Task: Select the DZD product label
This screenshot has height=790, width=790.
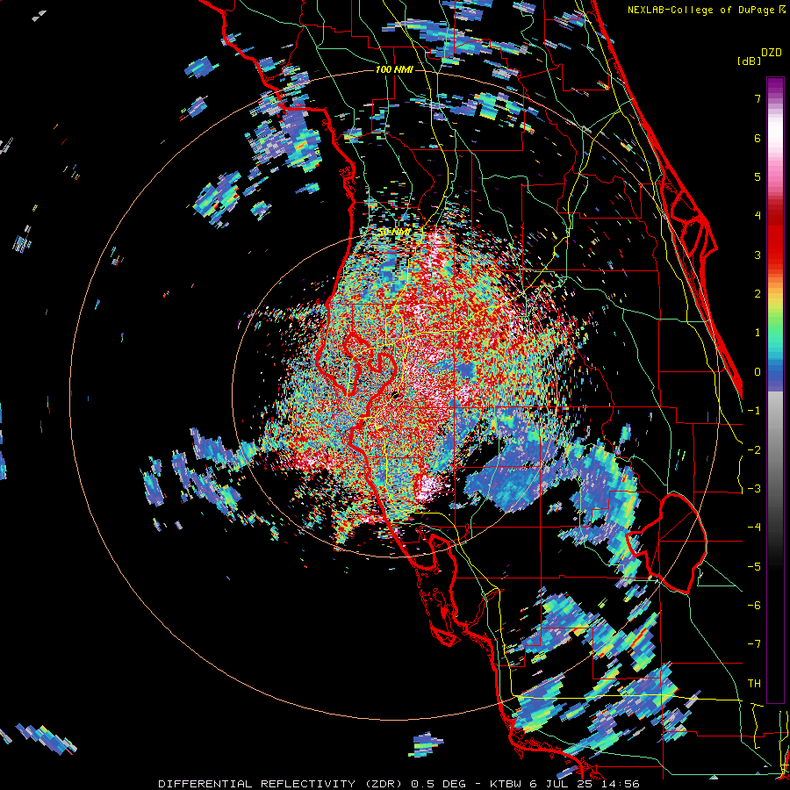Action: pos(772,53)
